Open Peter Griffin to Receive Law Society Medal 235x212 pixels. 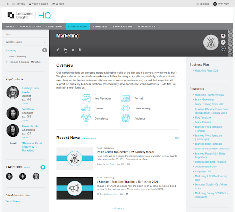pyautogui.click(x=125, y=152)
